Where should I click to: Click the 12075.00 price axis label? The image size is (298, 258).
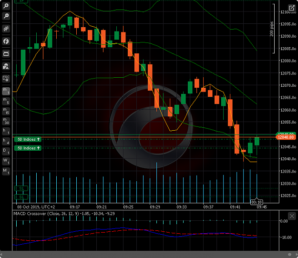click(x=288, y=73)
